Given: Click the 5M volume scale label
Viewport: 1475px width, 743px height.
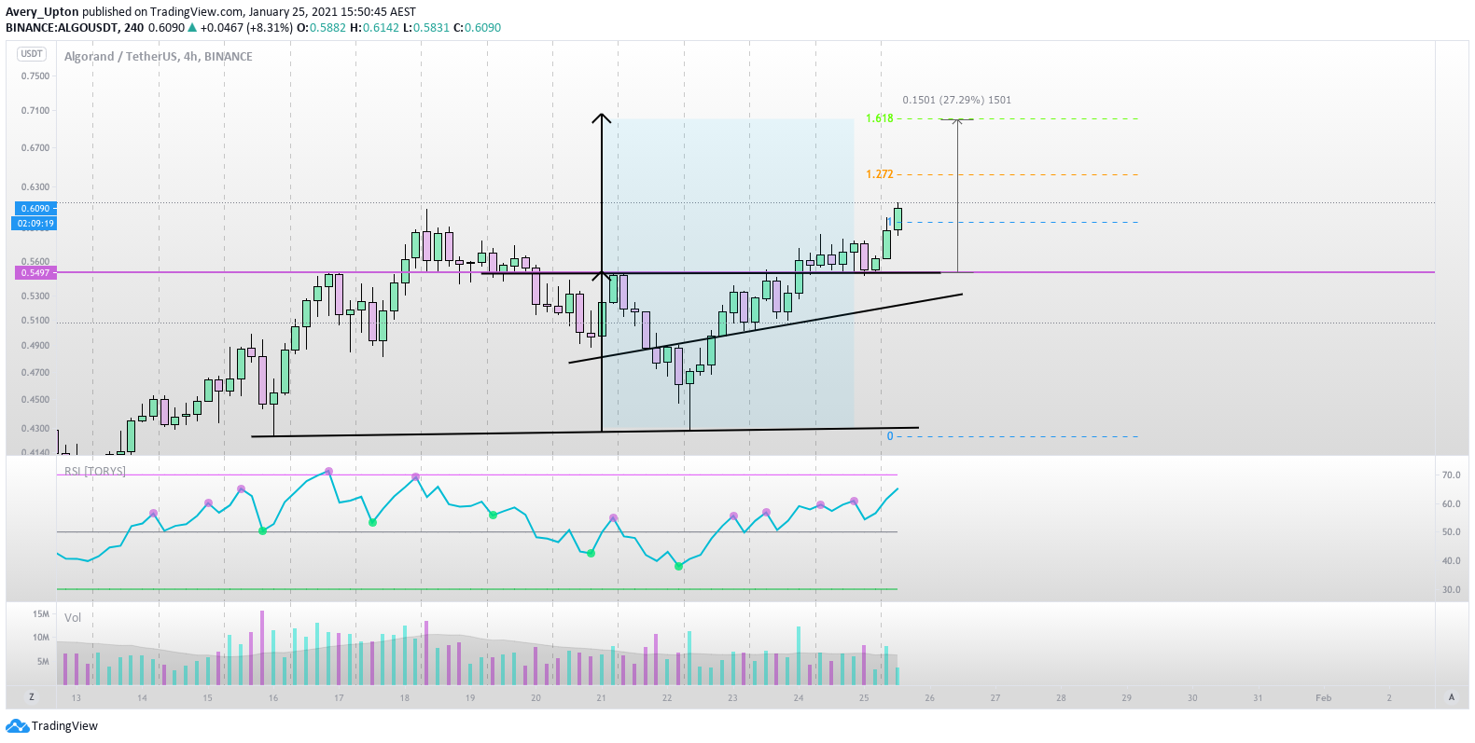Looking at the screenshot, I should pos(44,662).
